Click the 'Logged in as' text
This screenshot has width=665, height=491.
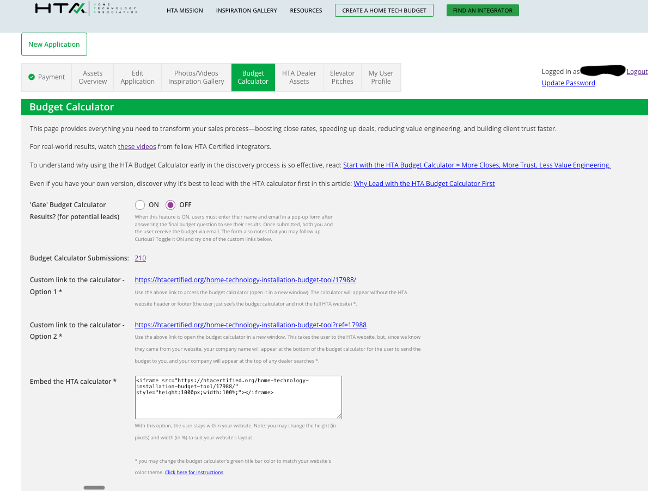pyautogui.click(x=560, y=72)
